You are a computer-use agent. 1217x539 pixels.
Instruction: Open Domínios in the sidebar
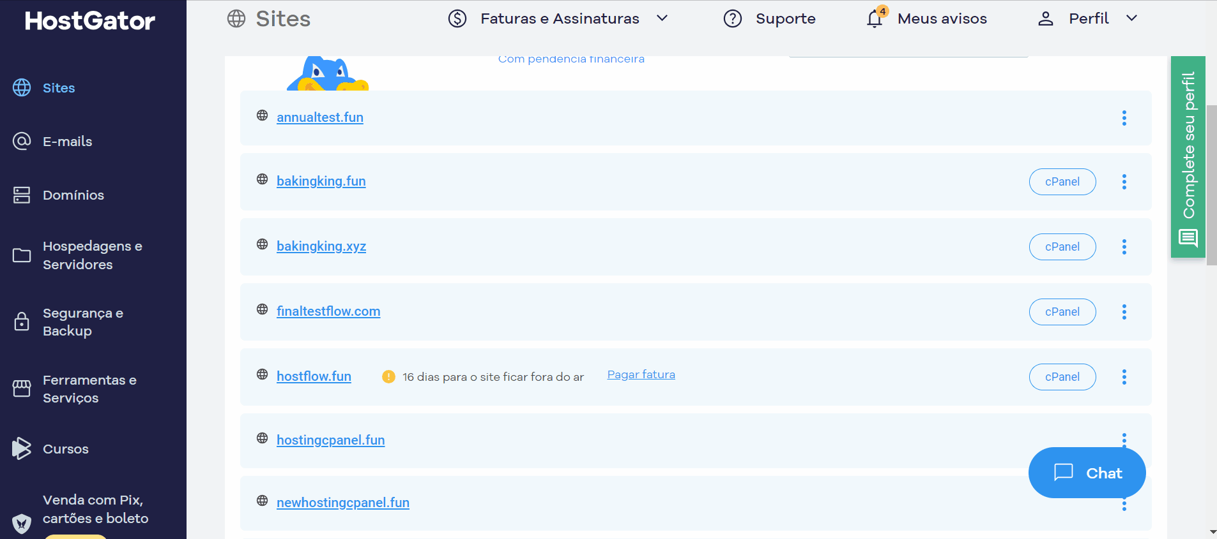tap(73, 195)
